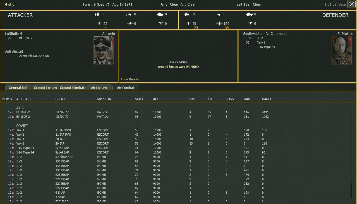Click the Luftflotte 4 unit name
Image resolution: width=357 pixels, height=204 pixels.
14,33
